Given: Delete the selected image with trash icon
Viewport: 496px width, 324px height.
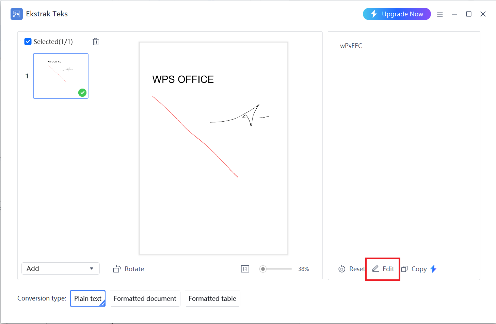Looking at the screenshot, I should pyautogui.click(x=96, y=41).
